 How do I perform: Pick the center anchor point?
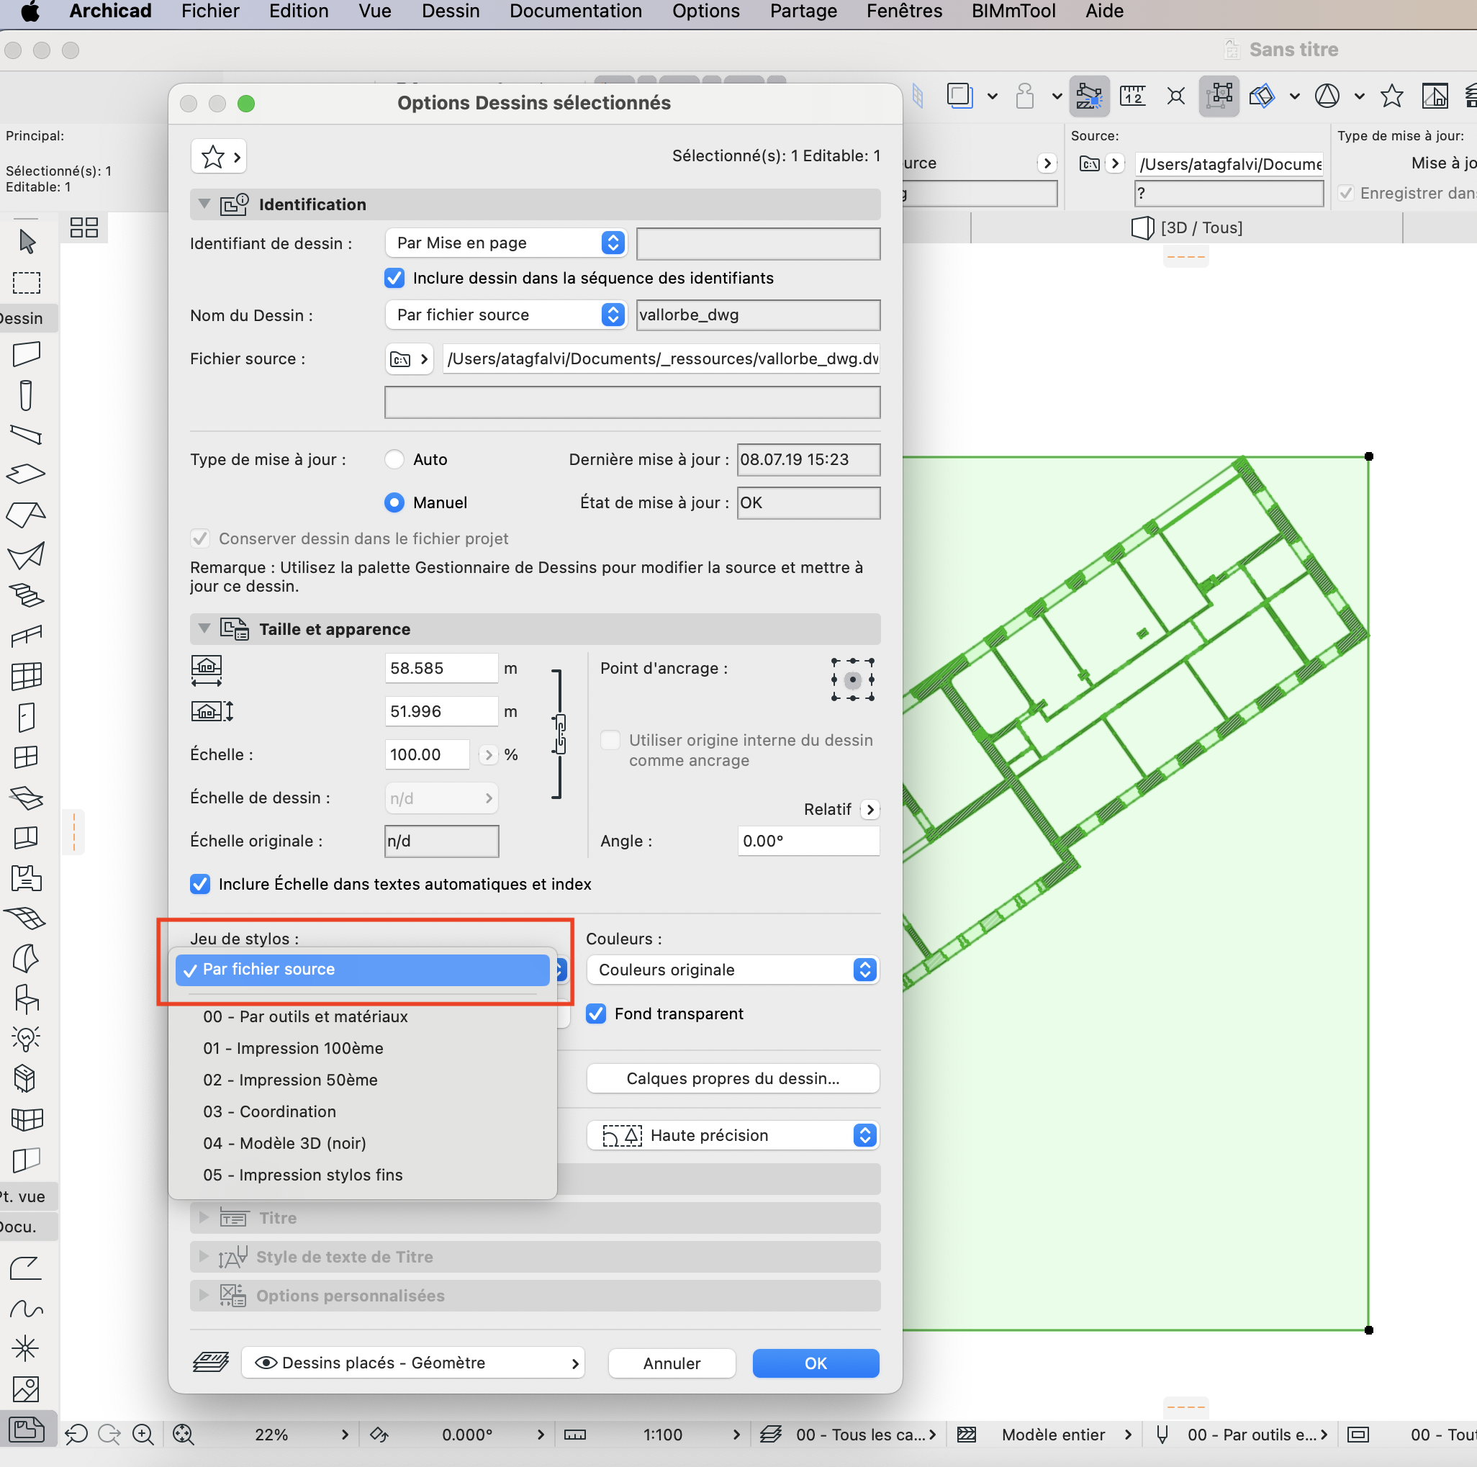852,680
